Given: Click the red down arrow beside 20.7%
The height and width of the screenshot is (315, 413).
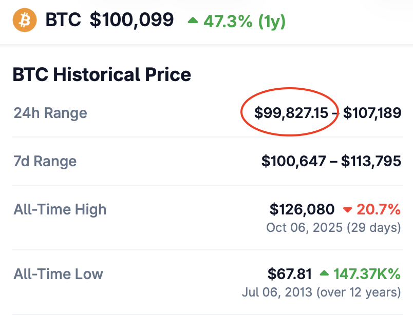Looking at the screenshot, I should tap(348, 209).
